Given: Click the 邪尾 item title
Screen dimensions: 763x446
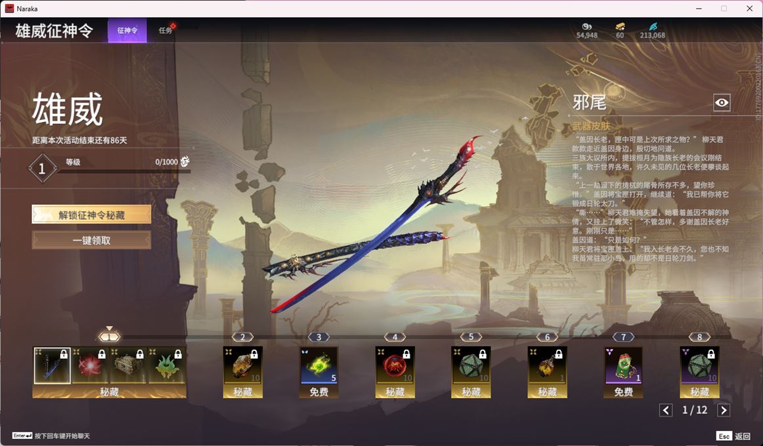Looking at the screenshot, I should pyautogui.click(x=589, y=102).
